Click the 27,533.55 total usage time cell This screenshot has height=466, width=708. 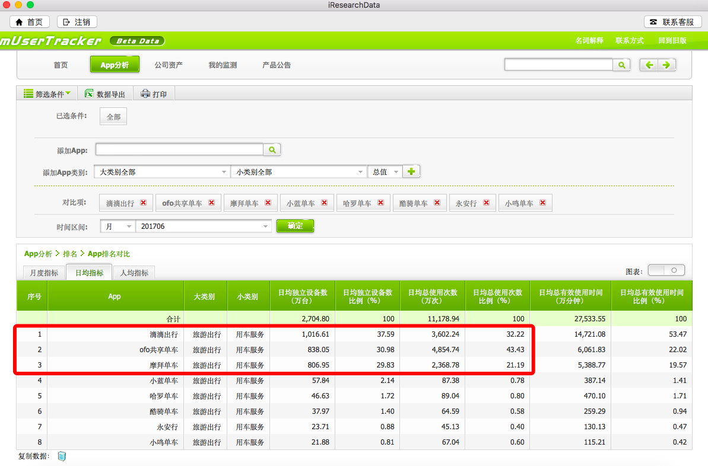tap(590, 319)
